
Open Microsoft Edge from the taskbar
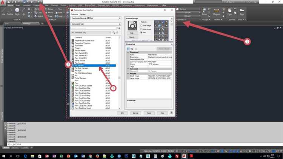25,156
